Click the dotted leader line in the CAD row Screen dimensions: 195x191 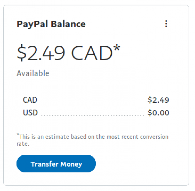click(x=92, y=103)
